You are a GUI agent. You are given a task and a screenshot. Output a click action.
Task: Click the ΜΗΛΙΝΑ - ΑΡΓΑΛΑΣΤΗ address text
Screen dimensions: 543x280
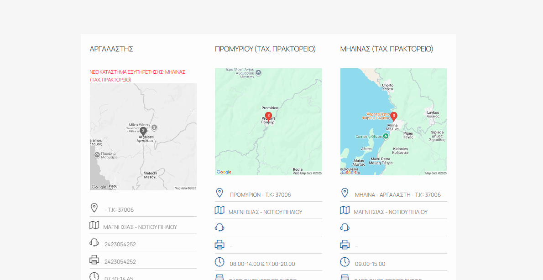coord(398,195)
